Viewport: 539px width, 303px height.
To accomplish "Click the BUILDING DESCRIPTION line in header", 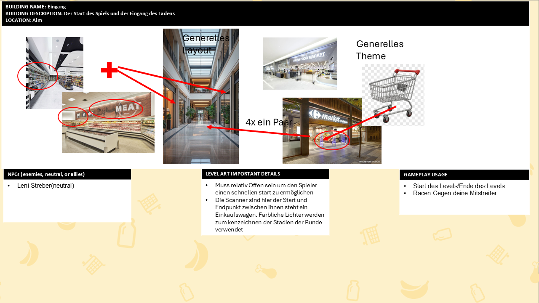I will [x=90, y=13].
